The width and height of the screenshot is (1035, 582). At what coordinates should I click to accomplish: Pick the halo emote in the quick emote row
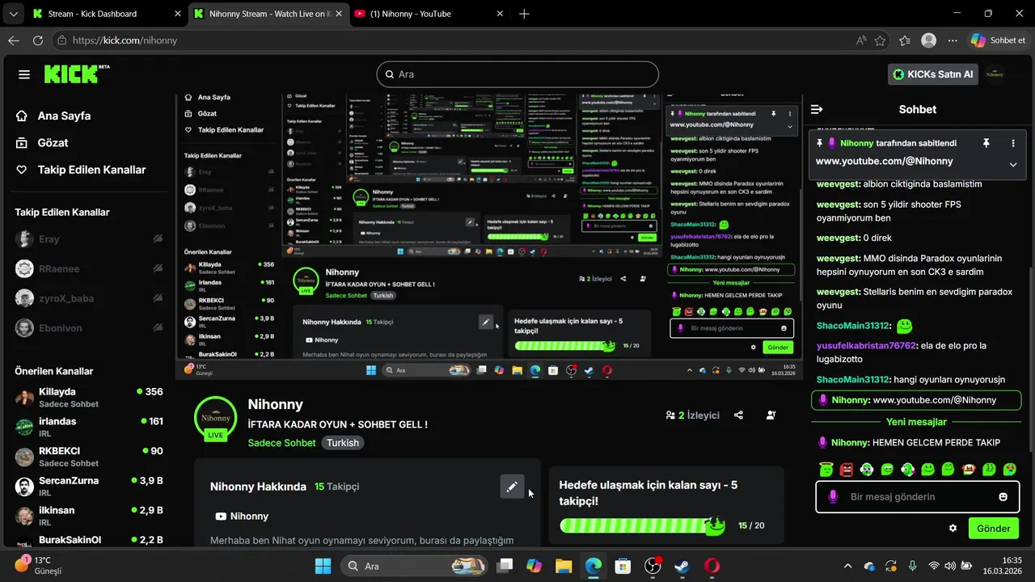pos(826,469)
